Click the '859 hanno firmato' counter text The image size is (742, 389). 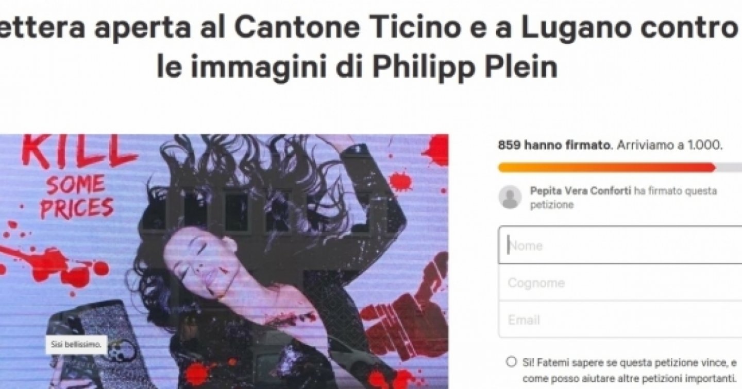[554, 145]
